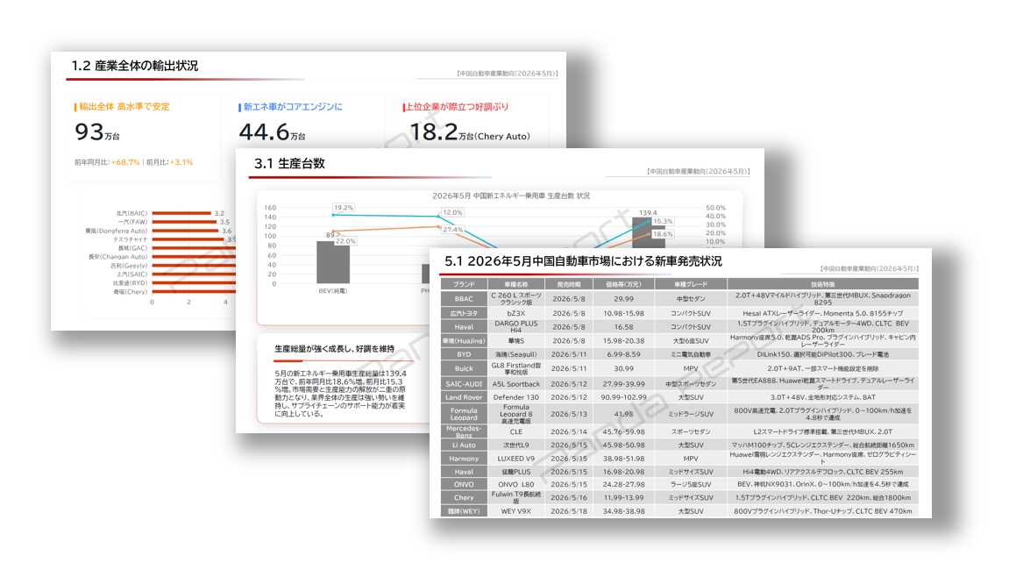This screenshot has width=1016, height=577.
Task: Click the 技術特徴 table column header
Action: coord(823,284)
